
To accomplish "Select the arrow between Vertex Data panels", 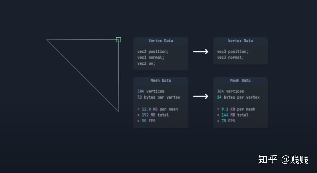I will point(200,51).
